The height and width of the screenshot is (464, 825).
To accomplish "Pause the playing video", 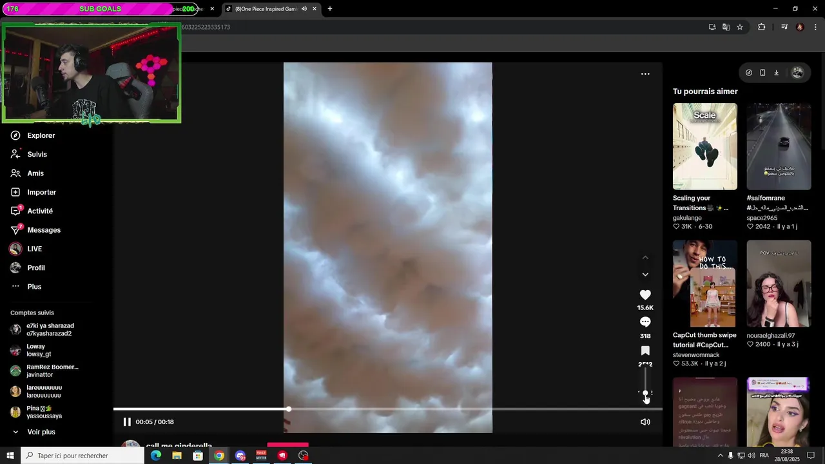I will [127, 422].
